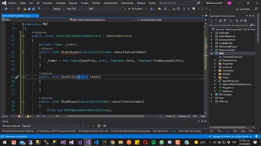Click the navigate backward circle icon
The image size is (261, 146).
coord(6,9)
